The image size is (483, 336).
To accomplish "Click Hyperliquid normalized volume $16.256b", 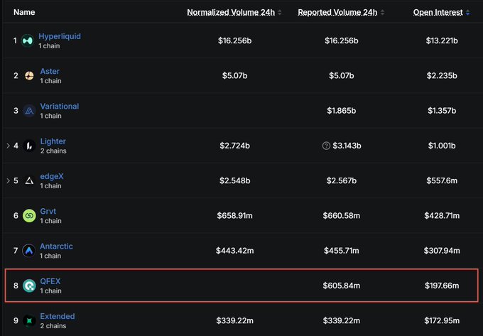I will (x=234, y=40).
